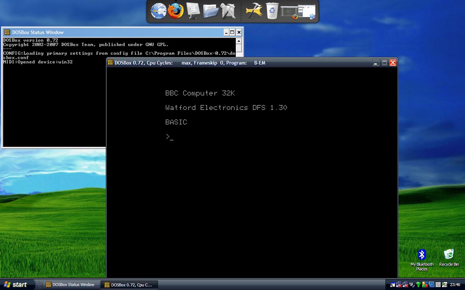Open My Bluetooth Places desktop icon

[x=422, y=260]
